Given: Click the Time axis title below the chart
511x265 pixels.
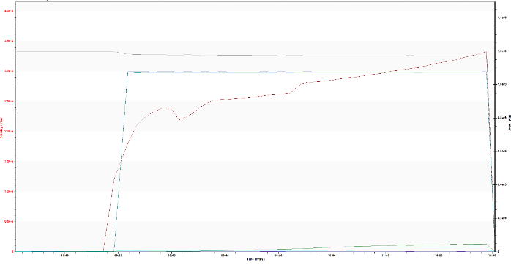Looking at the screenshot, I should tap(255, 259).
